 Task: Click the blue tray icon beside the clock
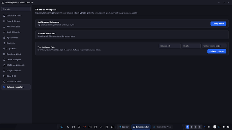(219, 127)
